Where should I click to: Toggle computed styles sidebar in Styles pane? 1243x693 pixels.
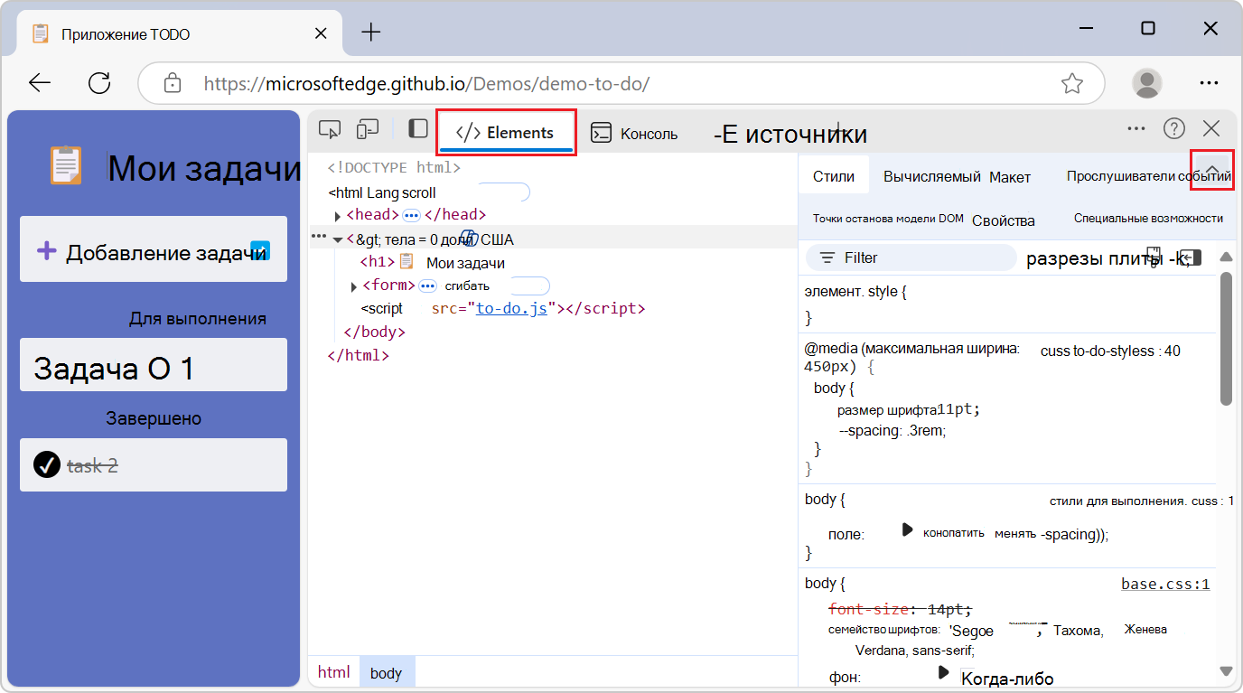coord(1191,258)
